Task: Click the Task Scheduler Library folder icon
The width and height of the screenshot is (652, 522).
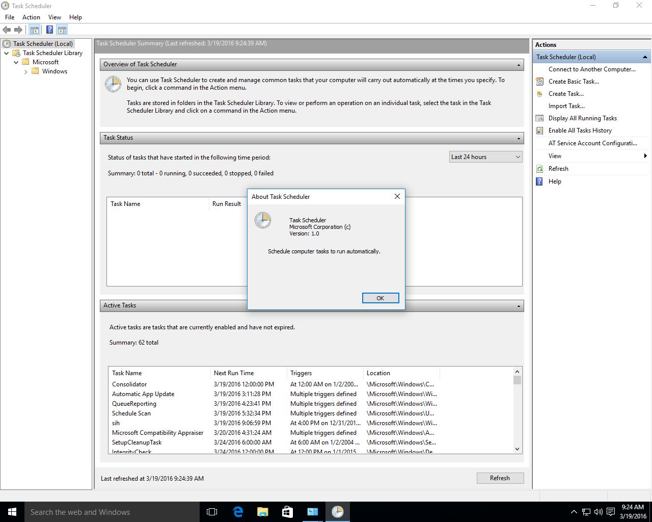Action: [x=16, y=53]
